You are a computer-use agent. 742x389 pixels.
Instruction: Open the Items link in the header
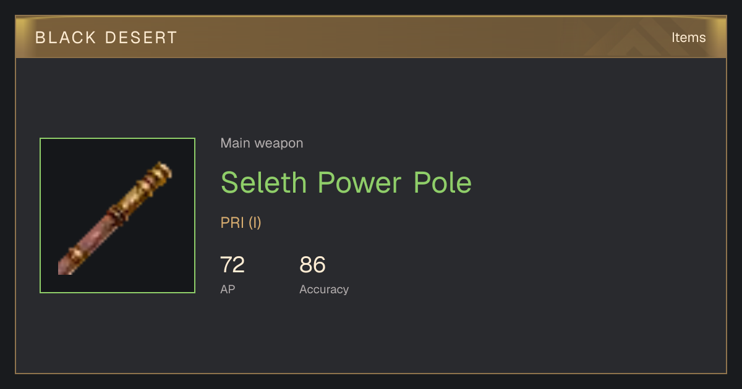pyautogui.click(x=688, y=38)
